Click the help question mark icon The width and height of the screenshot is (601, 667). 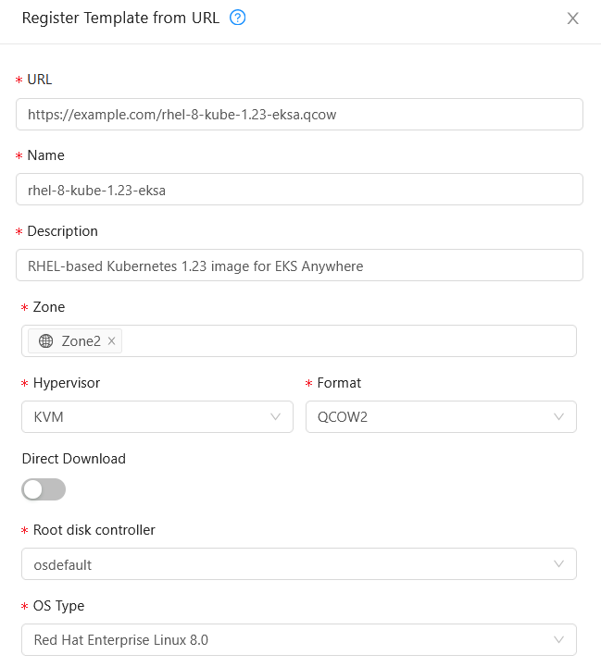pos(237,18)
